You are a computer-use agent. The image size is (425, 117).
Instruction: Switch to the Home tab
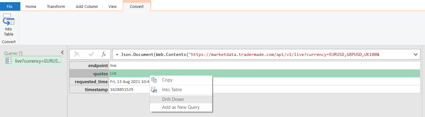pyautogui.click(x=31, y=6)
